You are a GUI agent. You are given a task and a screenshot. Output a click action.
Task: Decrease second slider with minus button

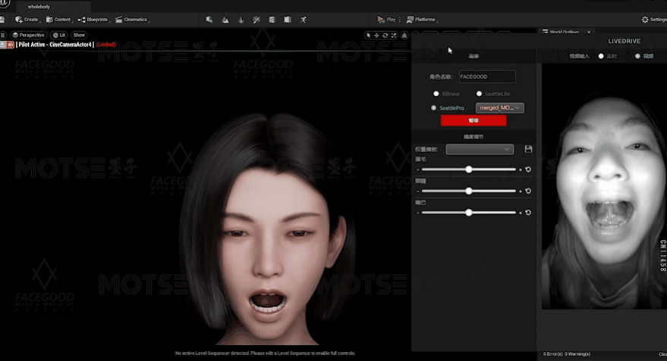pyautogui.click(x=417, y=191)
